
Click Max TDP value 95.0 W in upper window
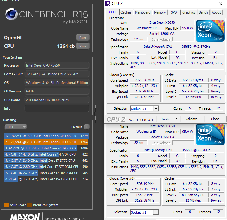tap(187, 28)
